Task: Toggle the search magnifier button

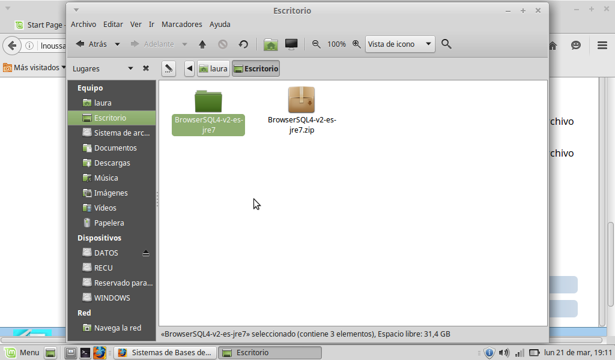Action: (446, 44)
